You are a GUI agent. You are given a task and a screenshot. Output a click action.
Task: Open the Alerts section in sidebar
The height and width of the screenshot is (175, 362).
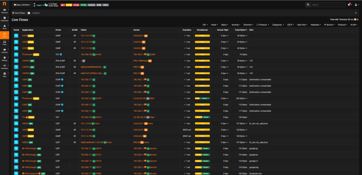click(x=5, y=27)
